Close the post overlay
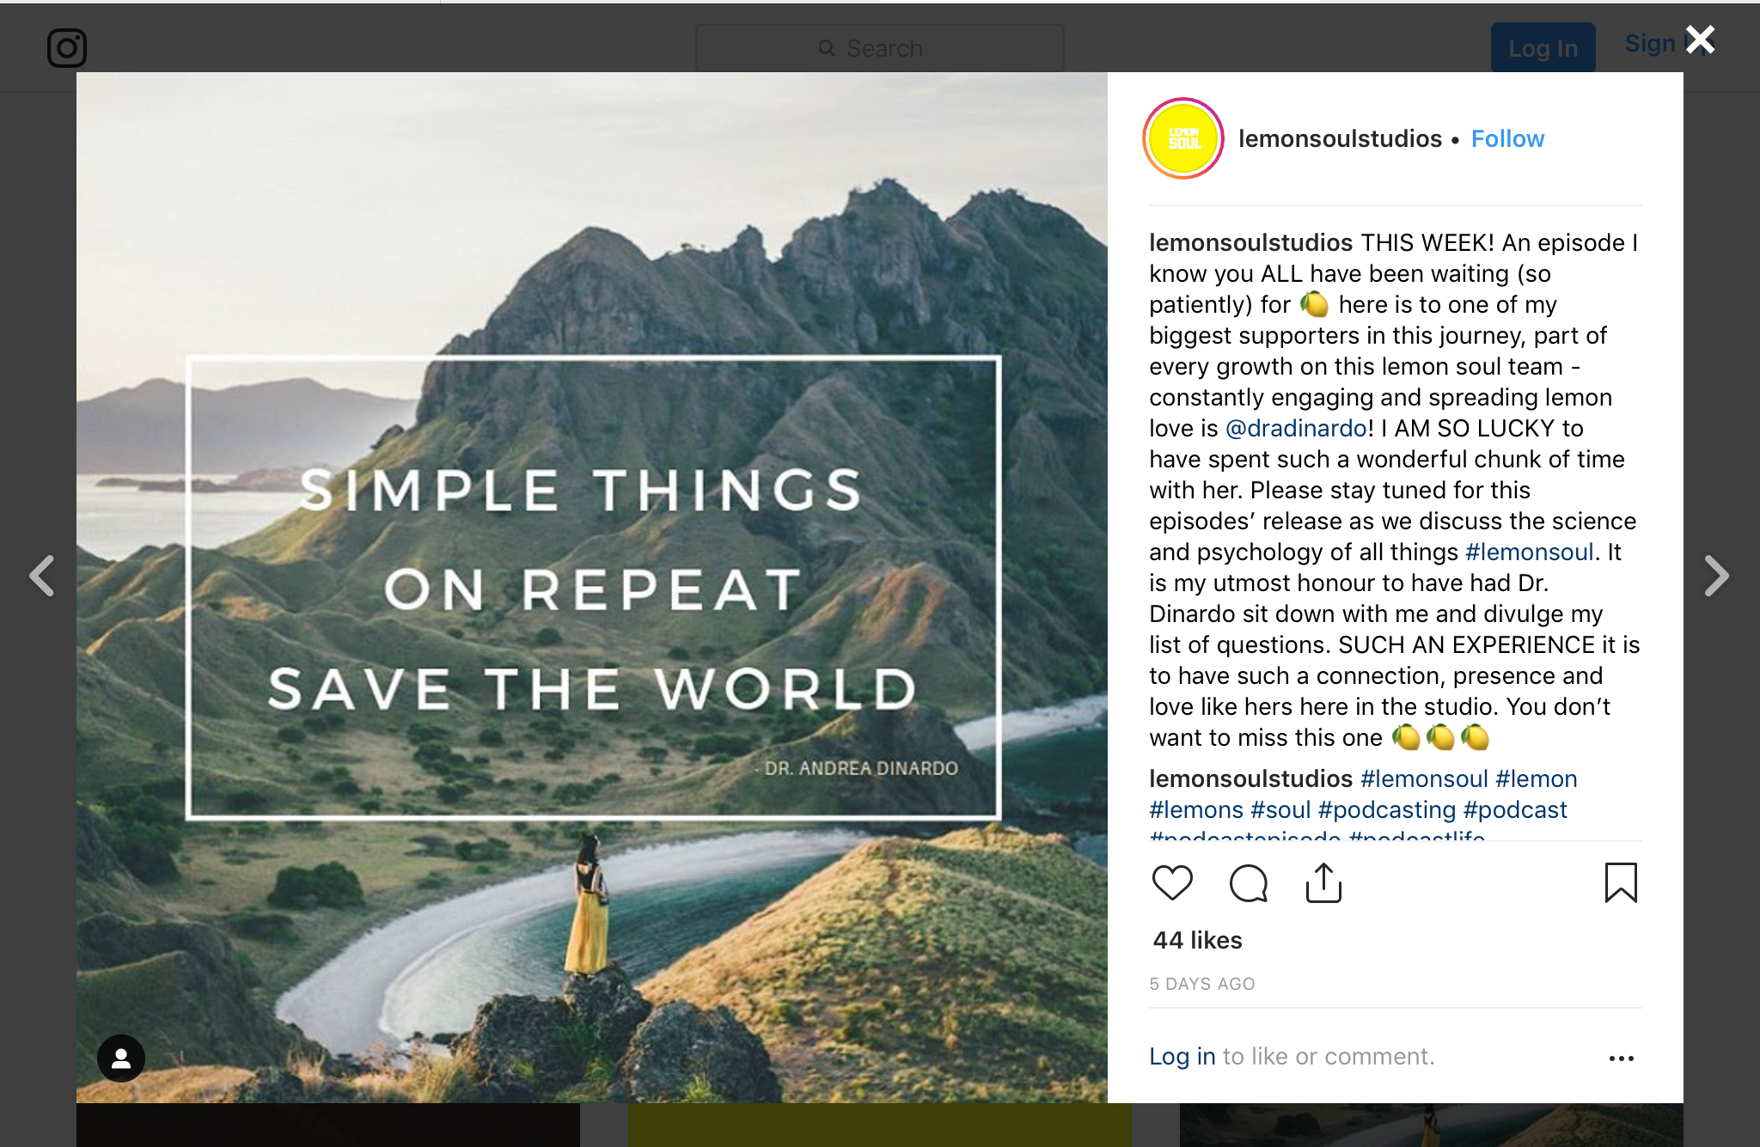 1700,40
